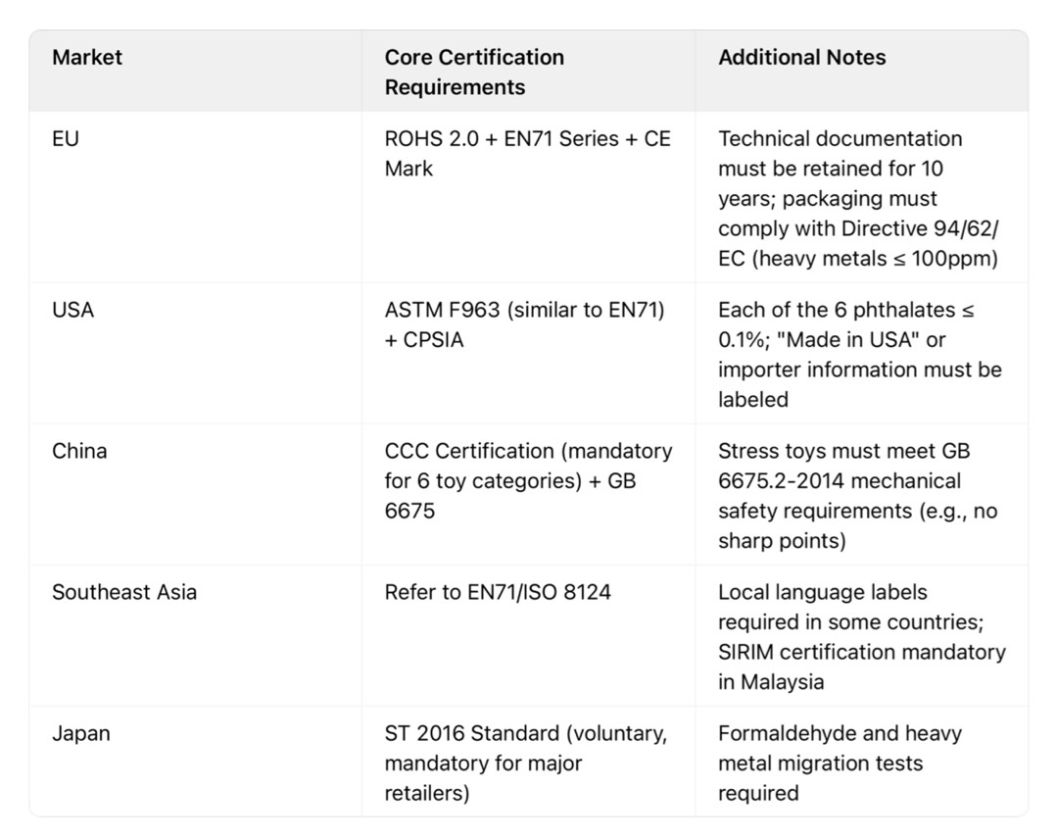1057x839 pixels.
Task: Click the Market column header
Action: click(x=87, y=58)
